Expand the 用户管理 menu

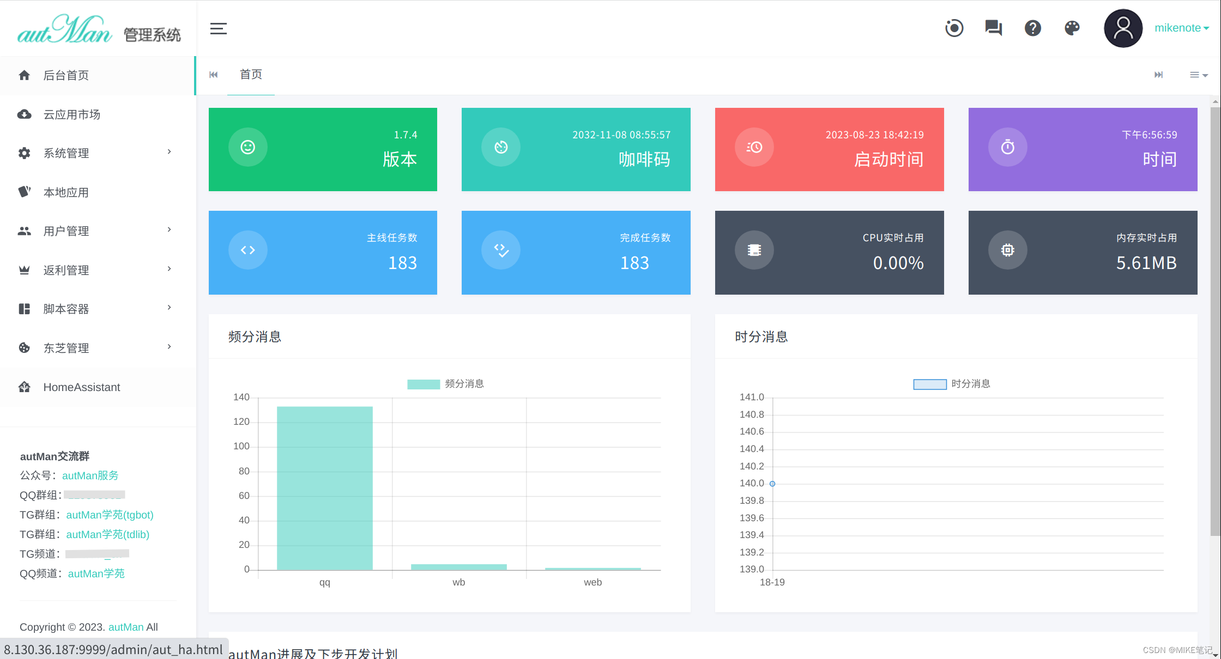[x=65, y=230]
